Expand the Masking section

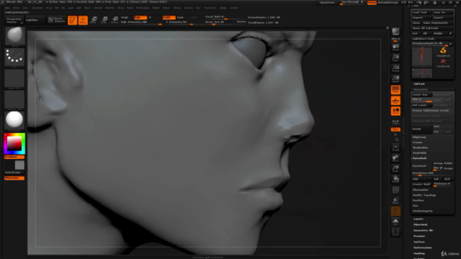[x=419, y=253]
